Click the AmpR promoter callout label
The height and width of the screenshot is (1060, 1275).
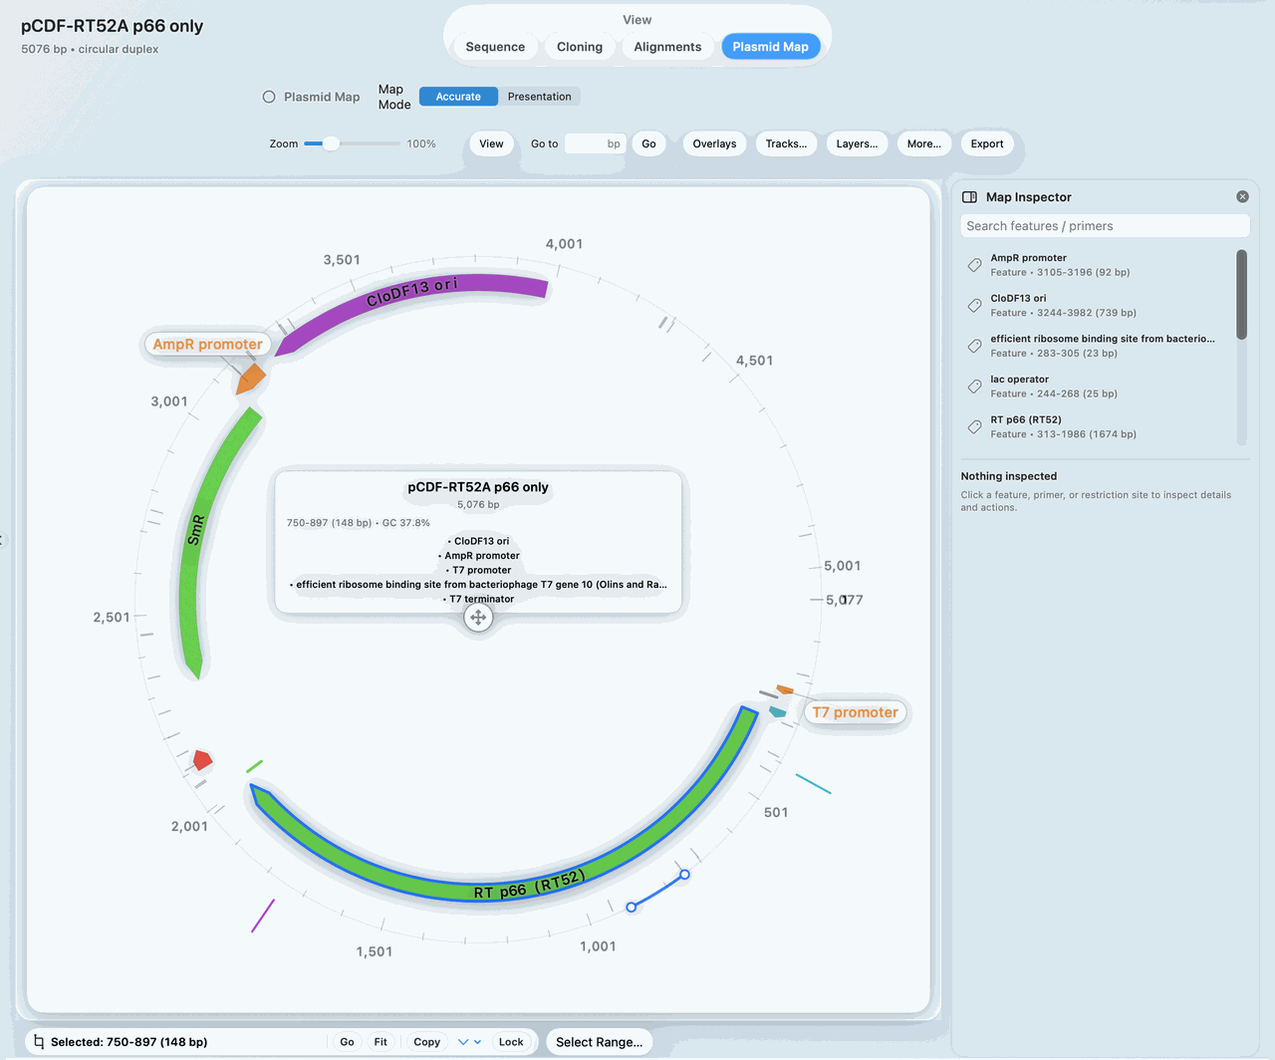click(x=207, y=345)
